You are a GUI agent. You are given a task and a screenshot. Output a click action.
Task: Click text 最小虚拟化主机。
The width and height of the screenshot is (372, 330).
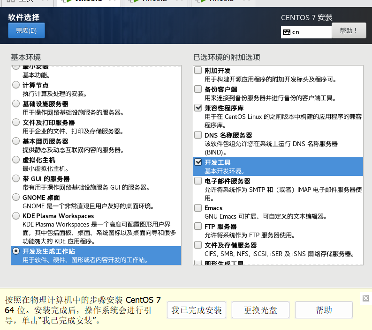[46, 169]
